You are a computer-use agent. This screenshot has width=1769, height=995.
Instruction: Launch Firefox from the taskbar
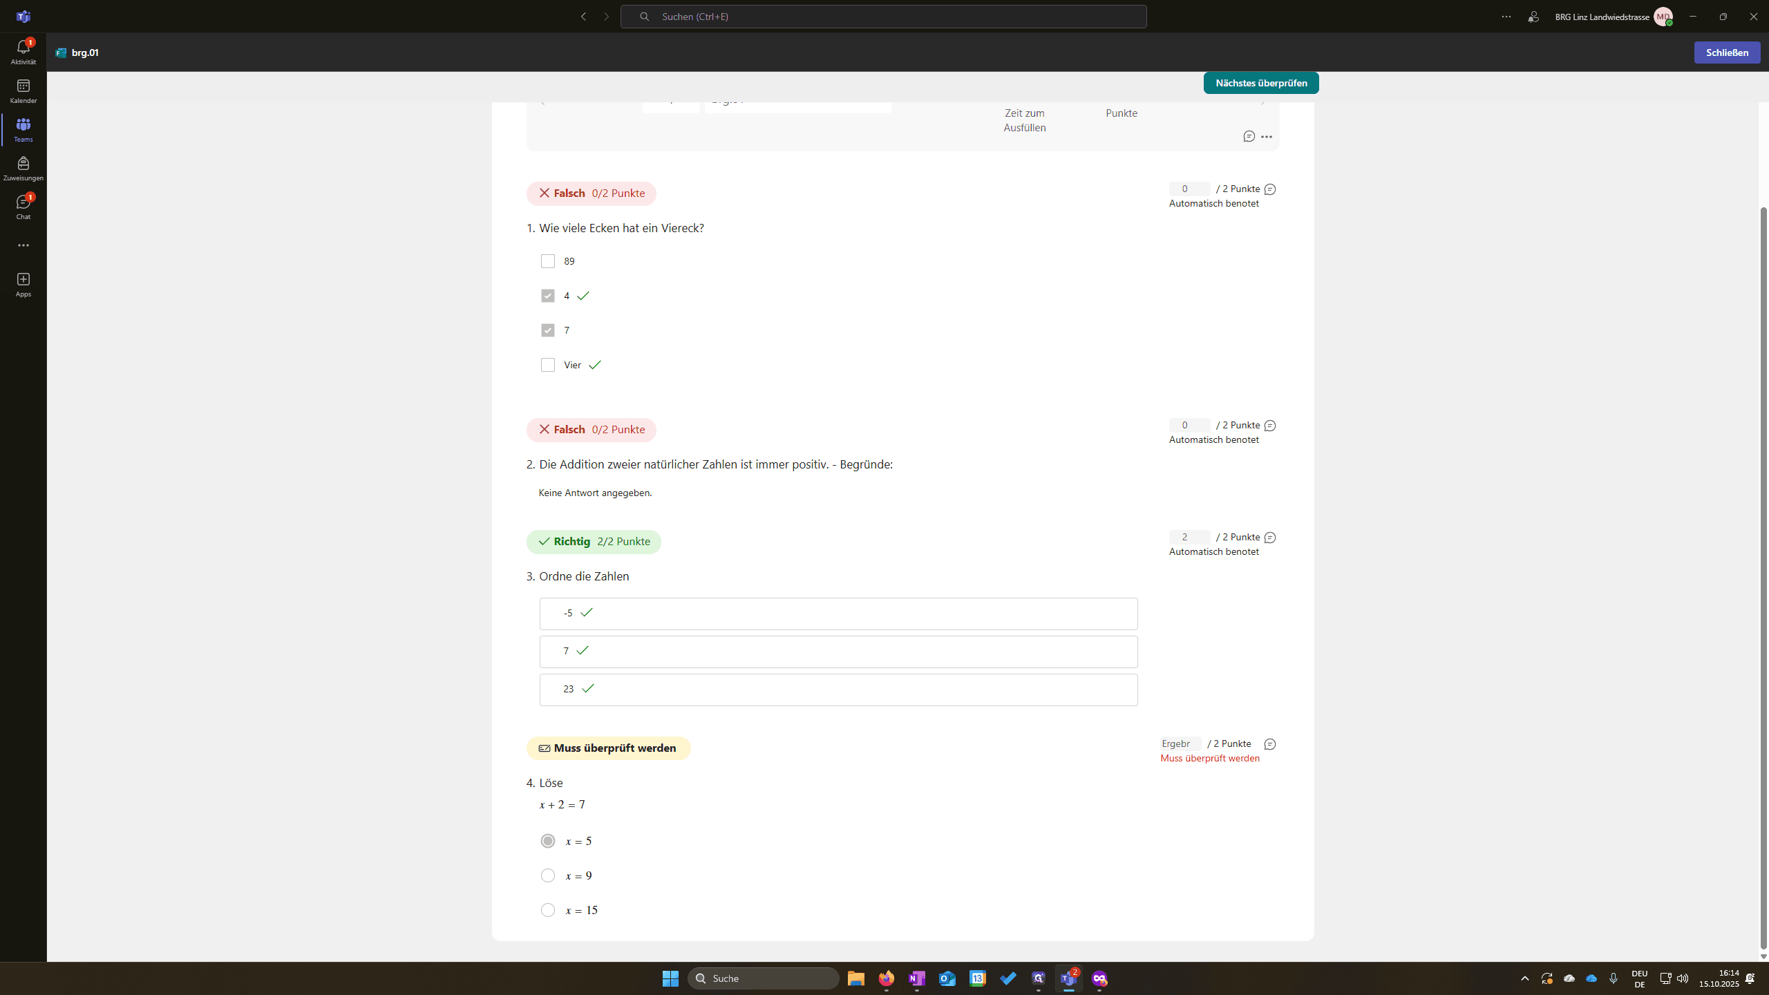coord(887,978)
